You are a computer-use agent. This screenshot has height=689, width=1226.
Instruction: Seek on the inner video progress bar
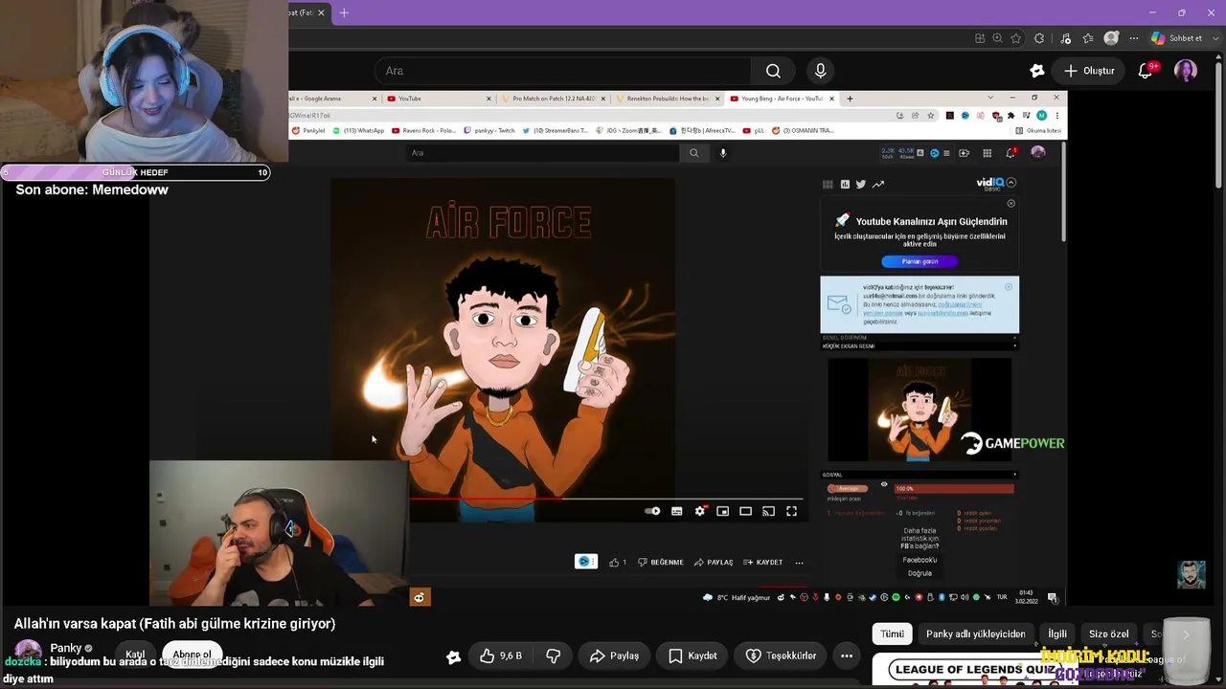[607, 499]
